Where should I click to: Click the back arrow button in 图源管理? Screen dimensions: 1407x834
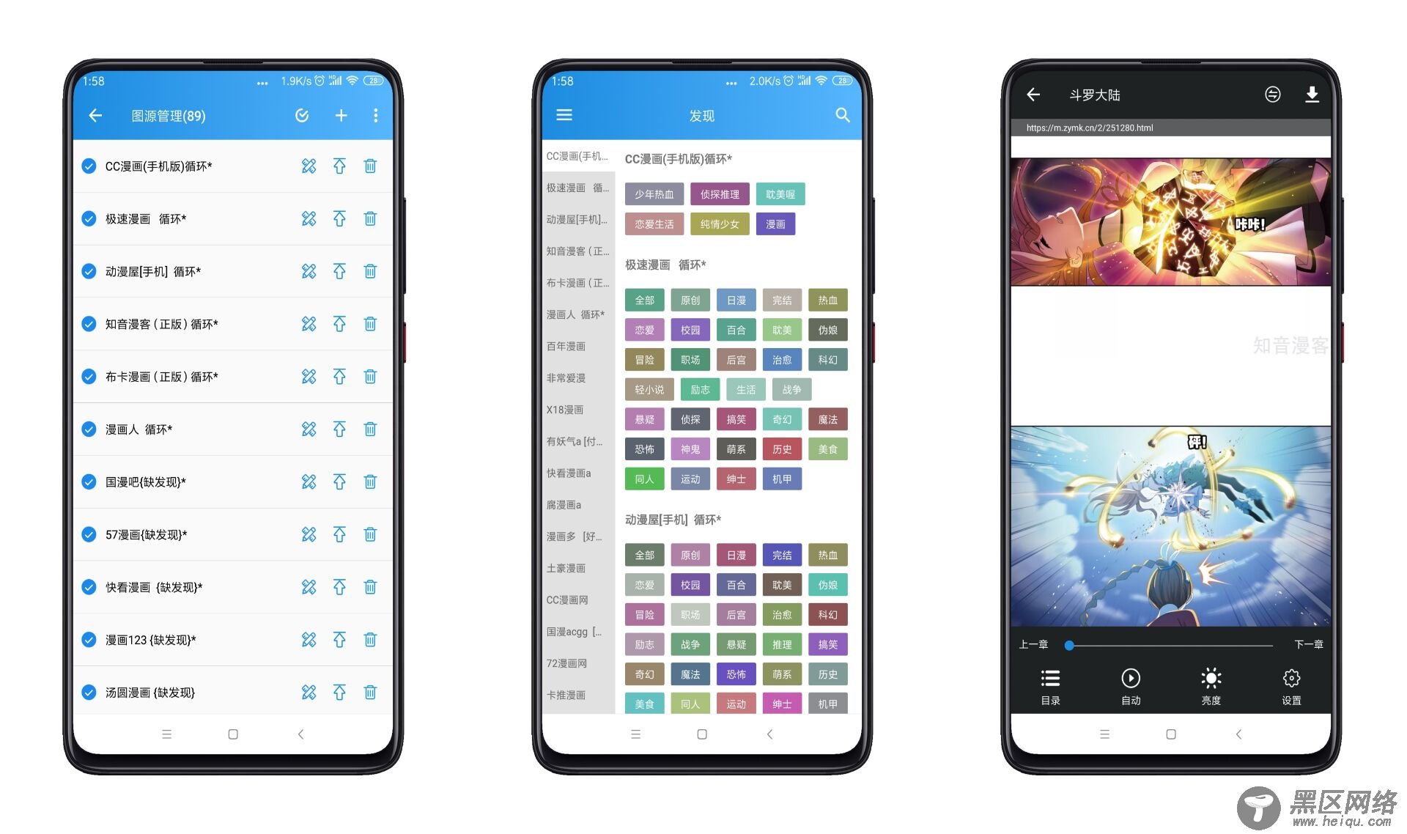click(99, 115)
